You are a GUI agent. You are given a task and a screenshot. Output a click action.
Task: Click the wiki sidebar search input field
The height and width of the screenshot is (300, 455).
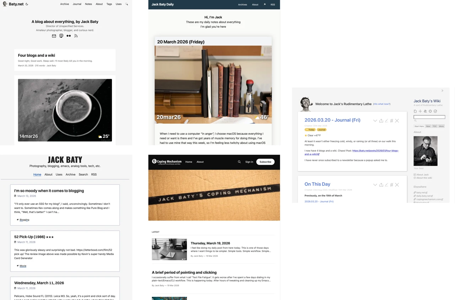pos(429,117)
